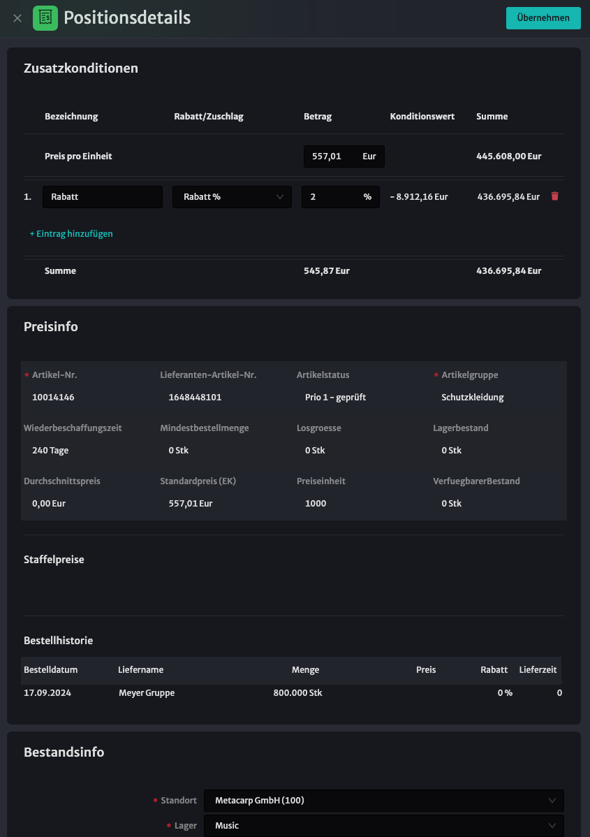Close the Positionsdetails panel with X icon

pyautogui.click(x=17, y=18)
